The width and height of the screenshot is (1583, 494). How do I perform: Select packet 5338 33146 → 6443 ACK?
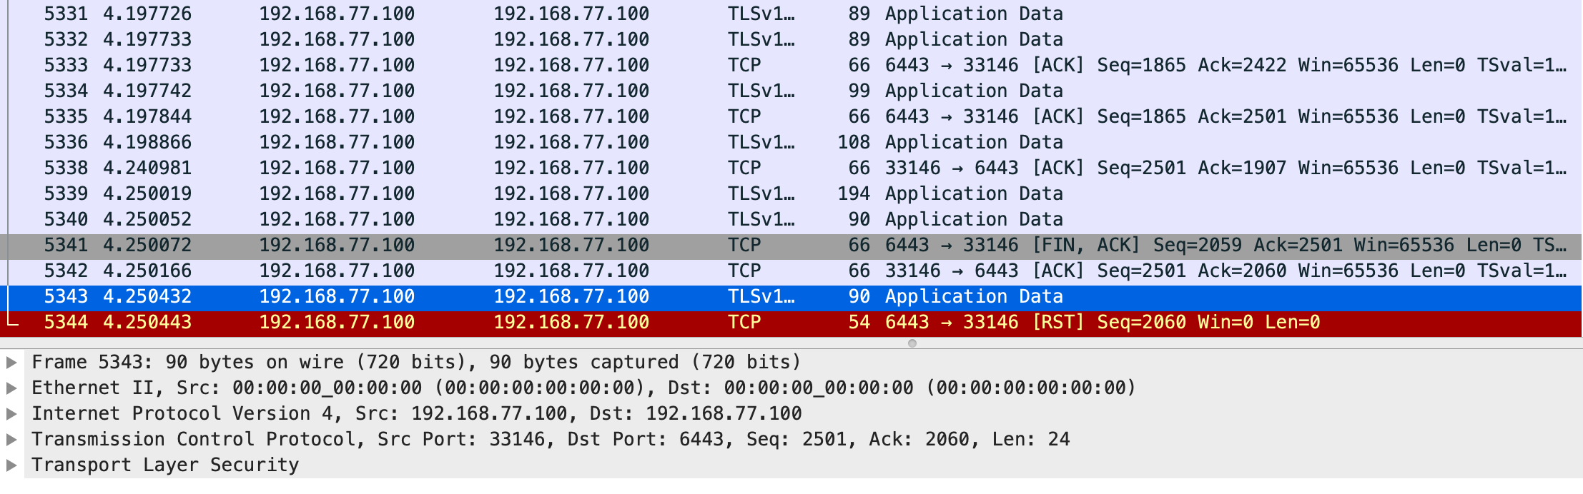[x=791, y=168]
